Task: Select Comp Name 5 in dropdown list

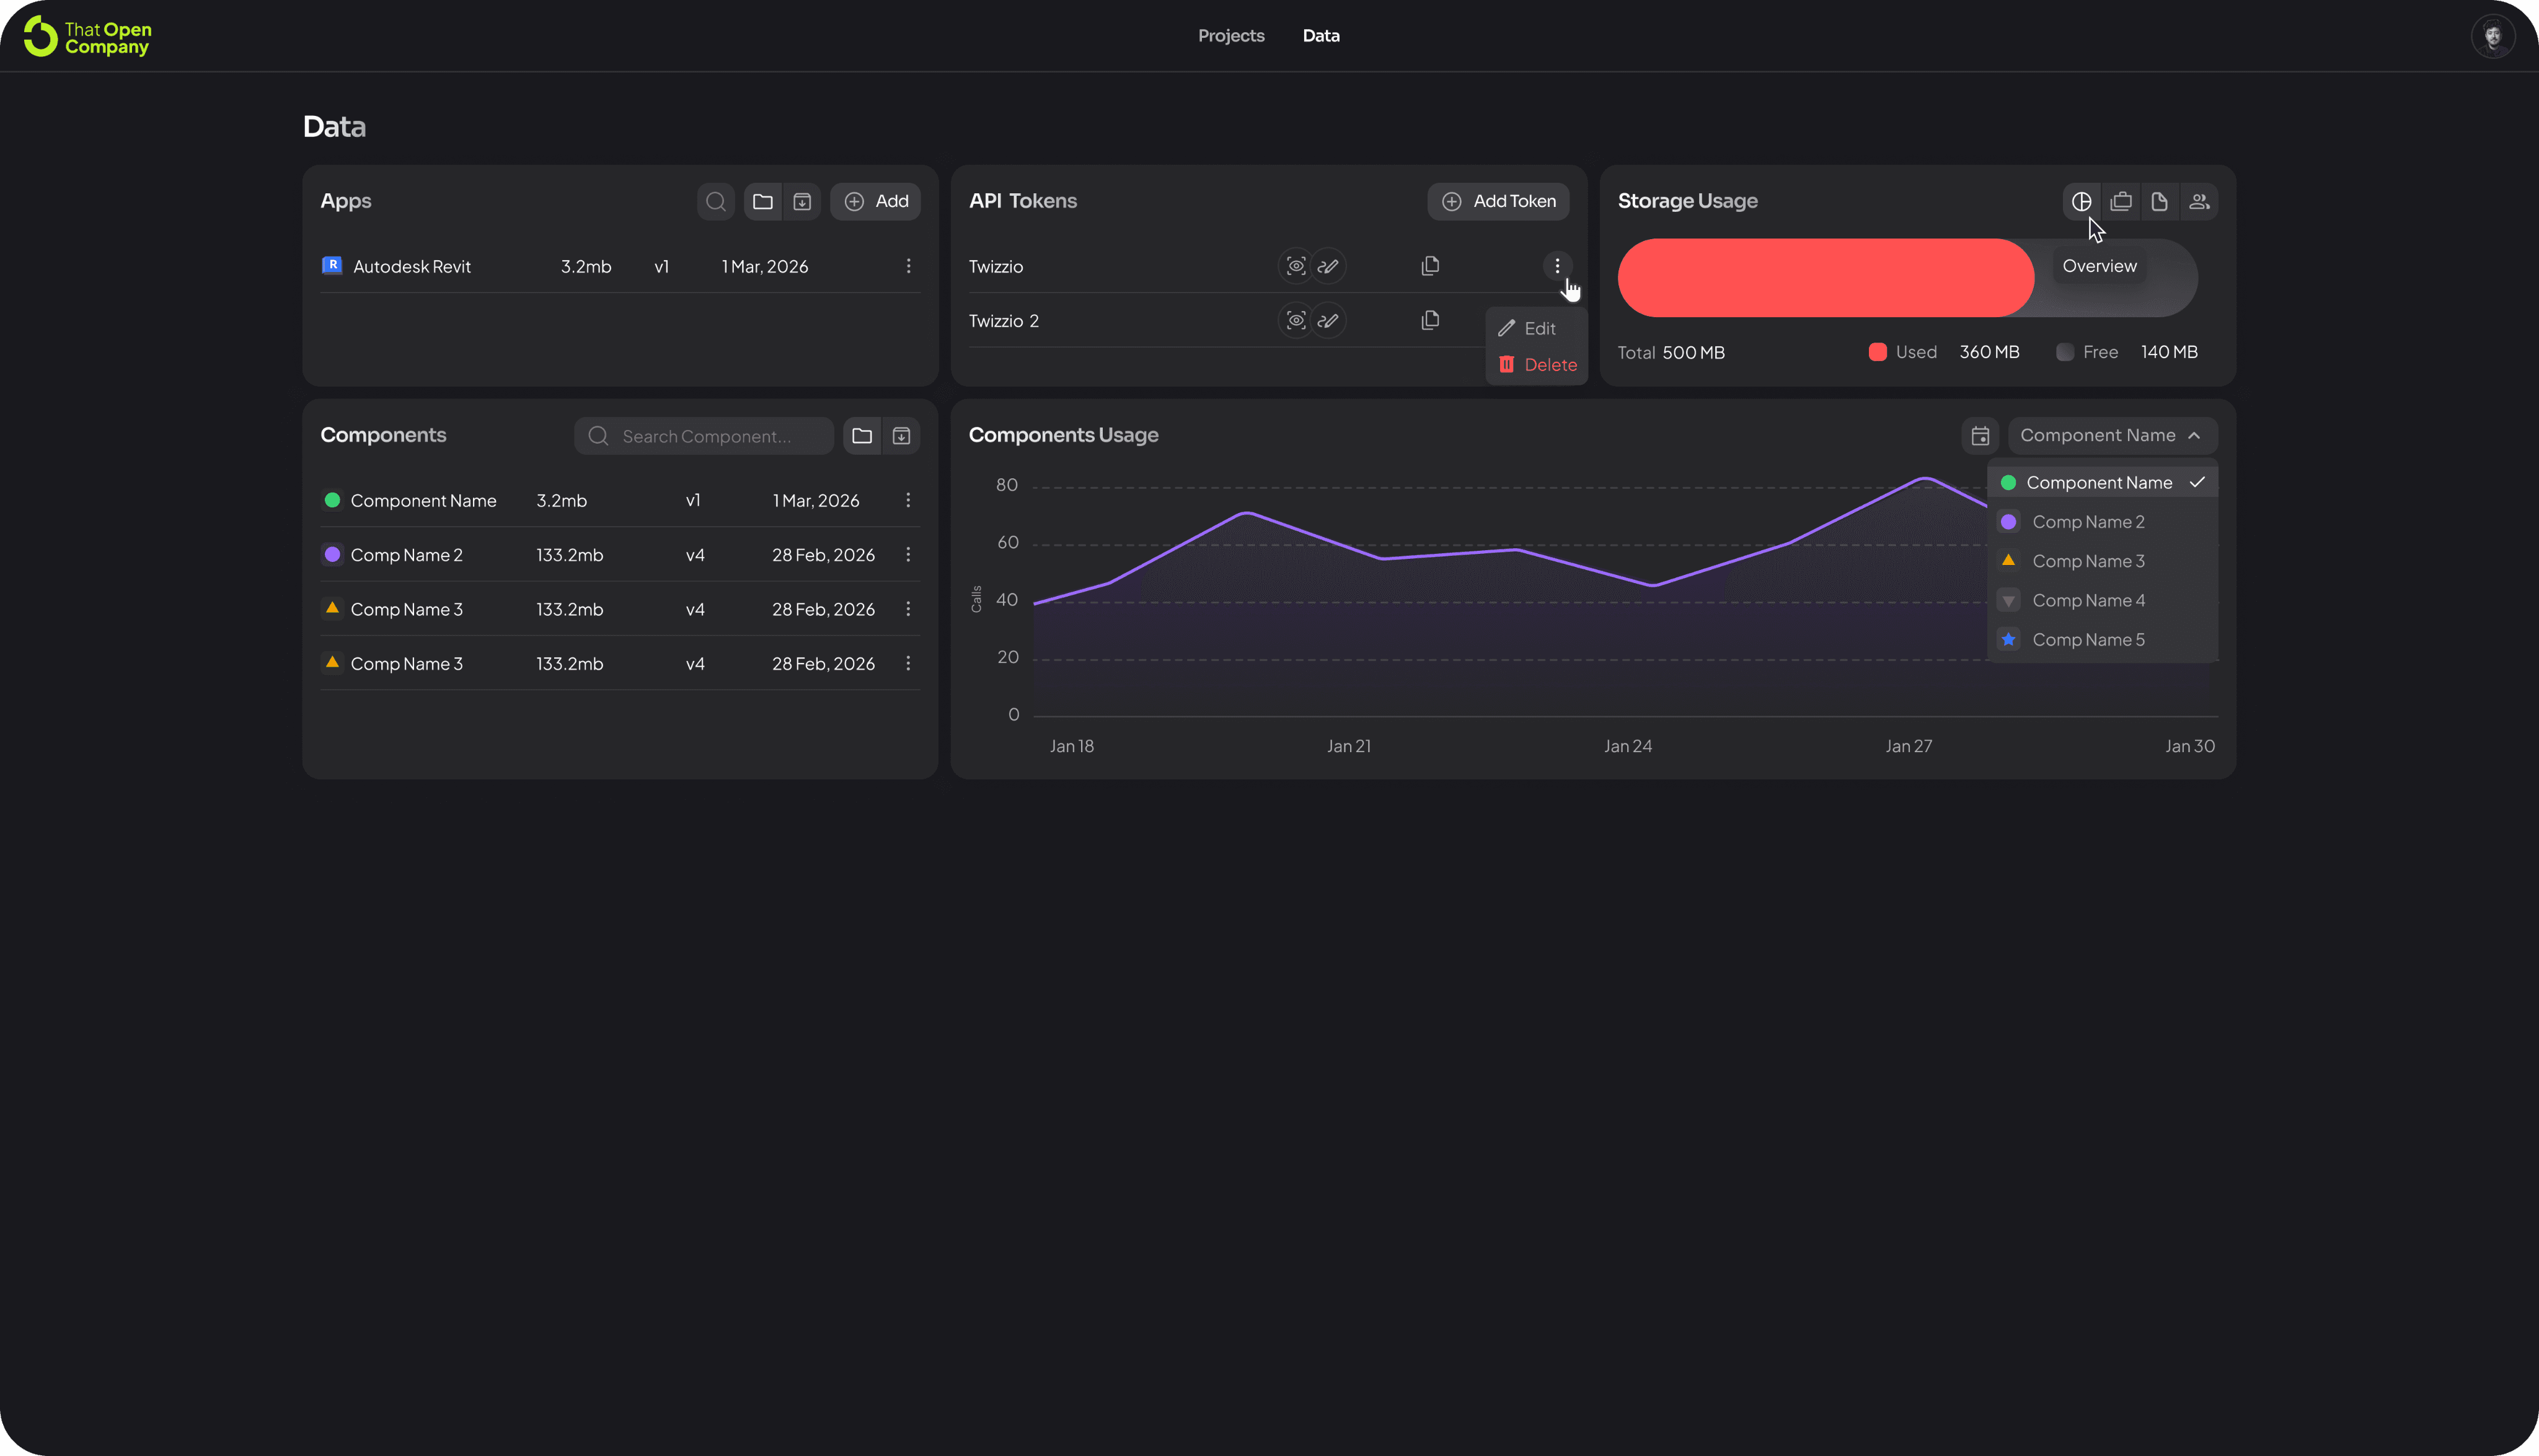Action: (x=2103, y=640)
